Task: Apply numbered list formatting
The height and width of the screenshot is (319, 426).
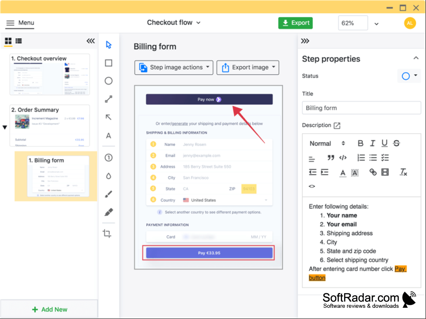Action: [361, 158]
